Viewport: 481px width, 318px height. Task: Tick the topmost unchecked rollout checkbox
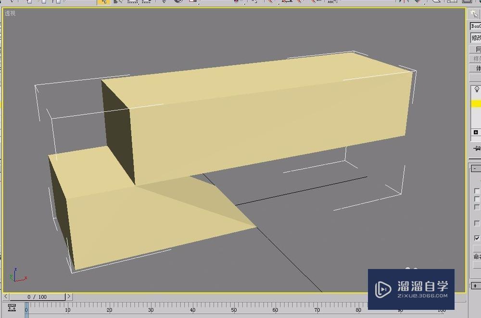point(477,191)
